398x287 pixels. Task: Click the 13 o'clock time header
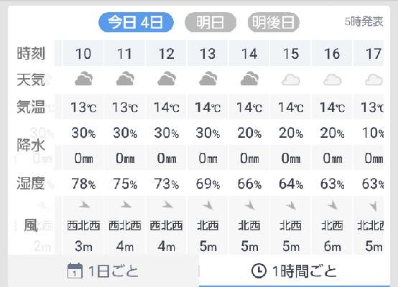click(208, 54)
